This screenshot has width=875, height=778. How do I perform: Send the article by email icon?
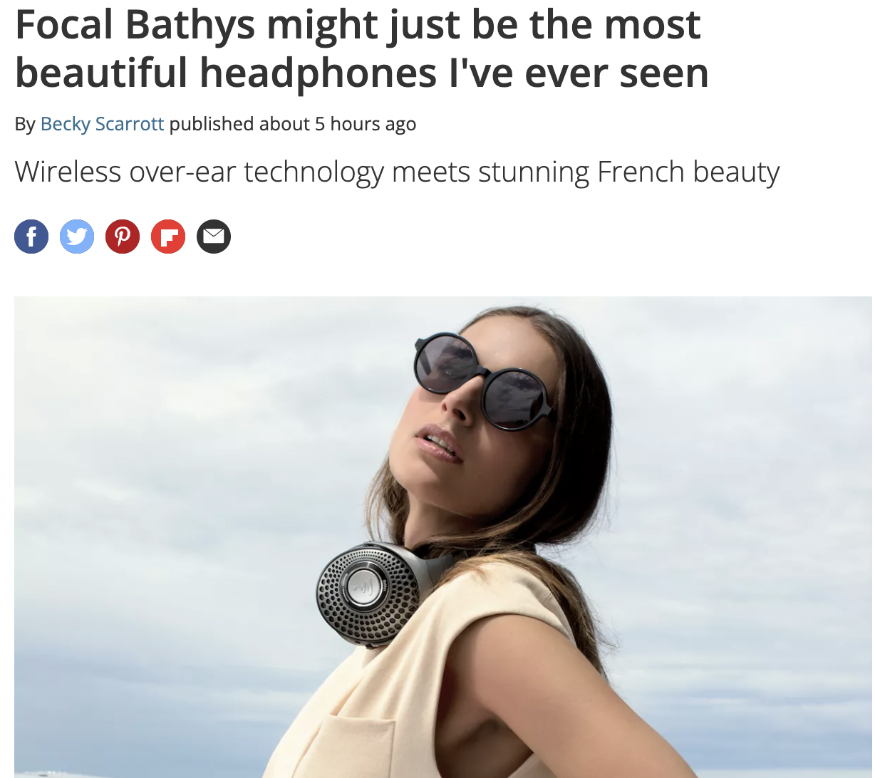pos(214,237)
